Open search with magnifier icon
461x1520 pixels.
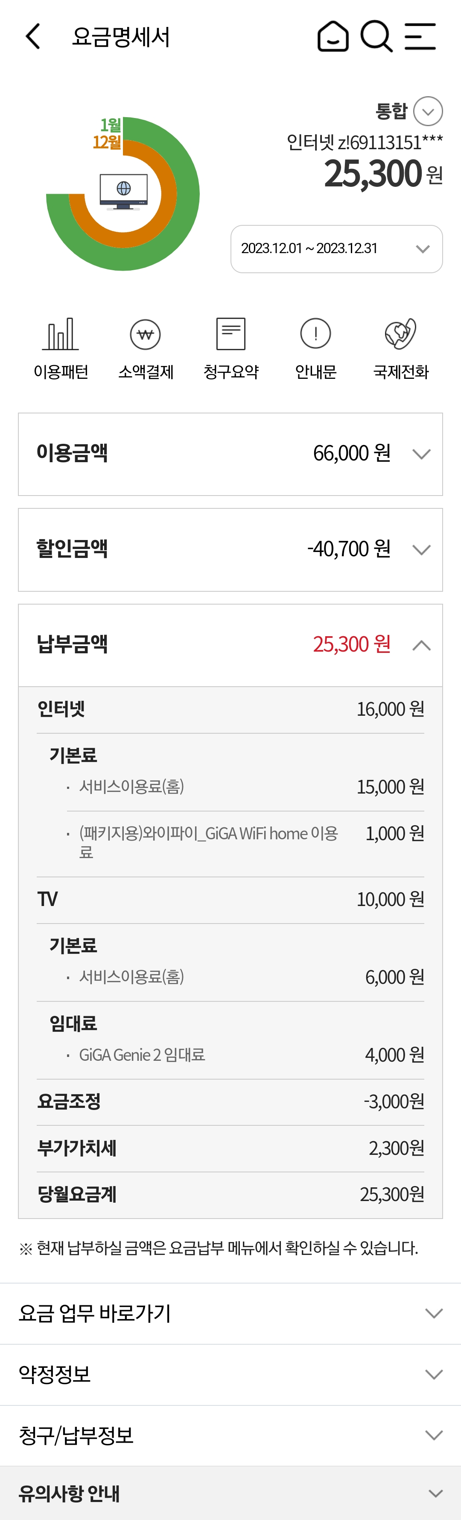pos(376,37)
